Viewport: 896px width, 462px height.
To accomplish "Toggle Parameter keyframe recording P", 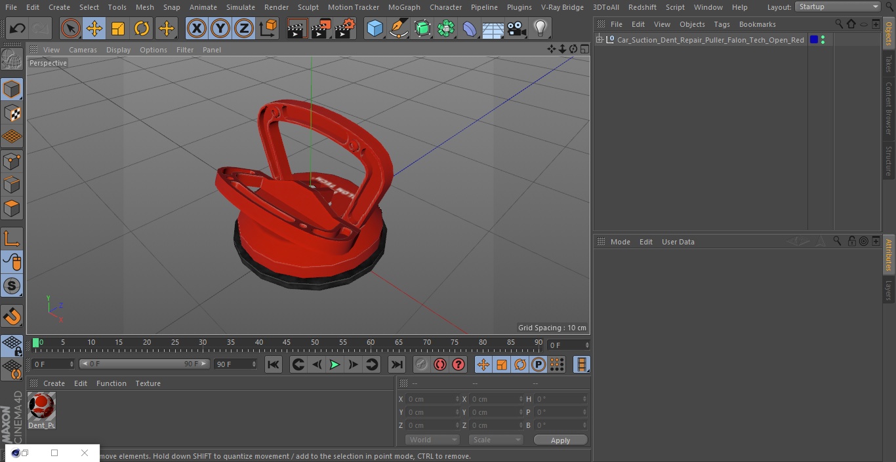I will coord(539,364).
